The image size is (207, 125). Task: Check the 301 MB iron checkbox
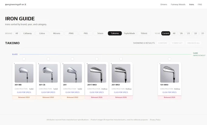click(24, 59)
